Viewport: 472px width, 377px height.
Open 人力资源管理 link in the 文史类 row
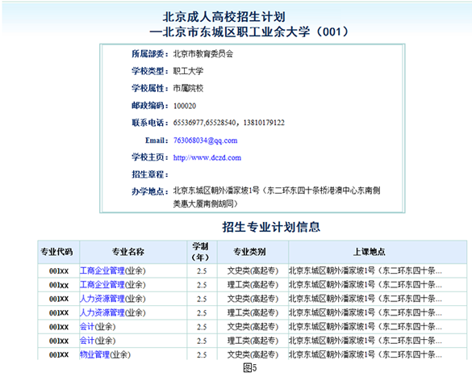102,299
